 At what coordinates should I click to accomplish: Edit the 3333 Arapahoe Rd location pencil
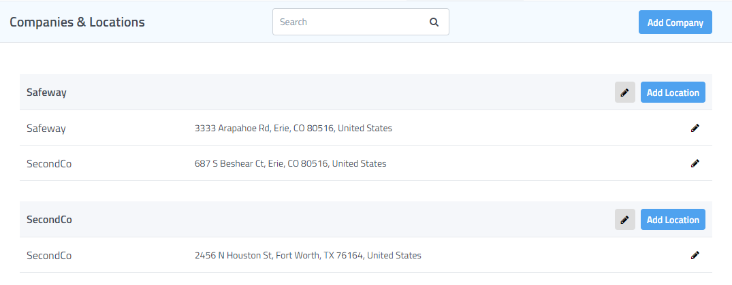[x=695, y=128]
